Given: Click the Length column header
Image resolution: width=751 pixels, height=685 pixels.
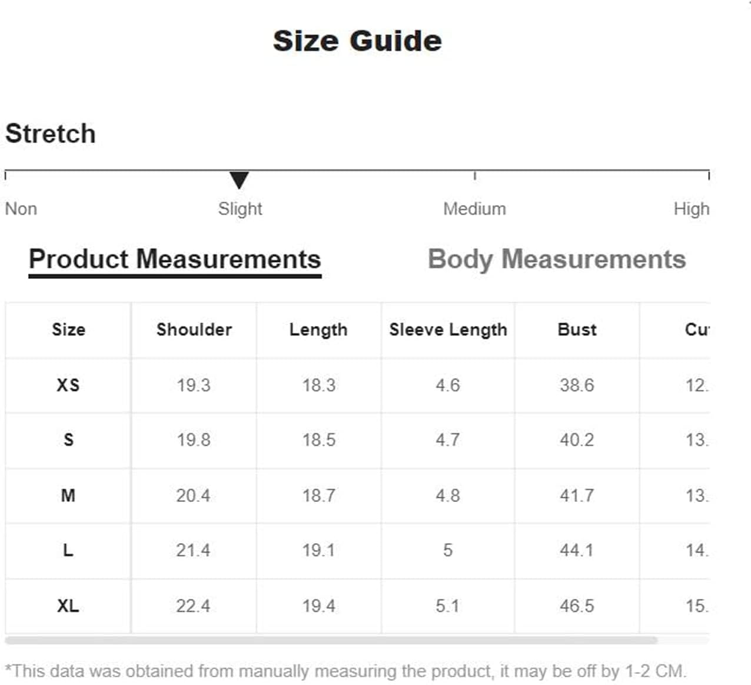Looking at the screenshot, I should pyautogui.click(x=318, y=330).
